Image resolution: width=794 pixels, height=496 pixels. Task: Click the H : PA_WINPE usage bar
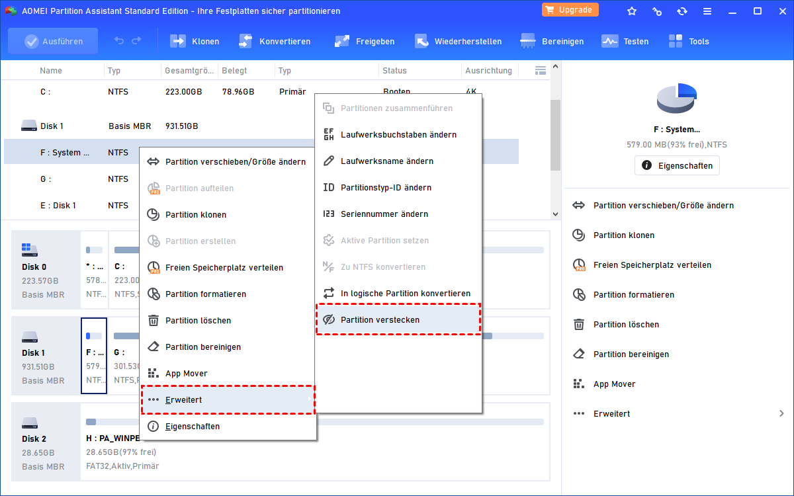click(315, 422)
